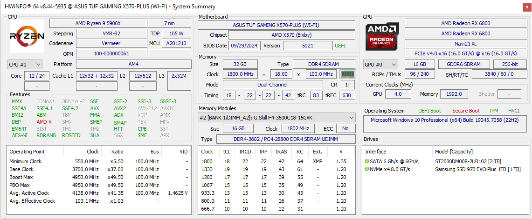
Task: Click the AM4 platform field
Action: pyautogui.click(x=133, y=64)
